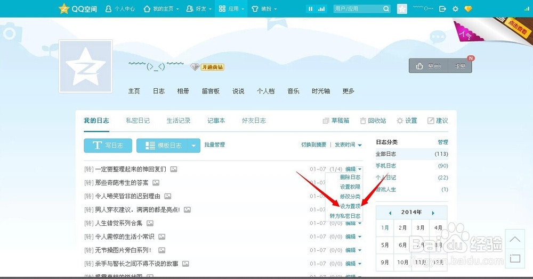Open the post 人生错觉系列合集
The width and height of the screenshot is (533, 279).
pos(119,223)
